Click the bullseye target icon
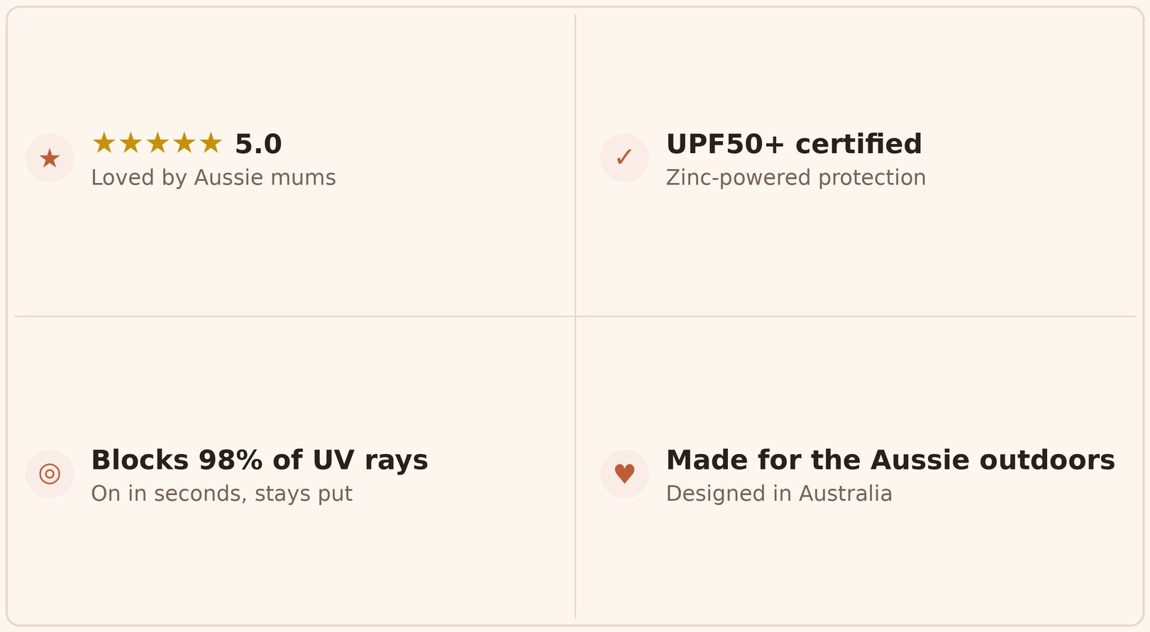 click(50, 474)
